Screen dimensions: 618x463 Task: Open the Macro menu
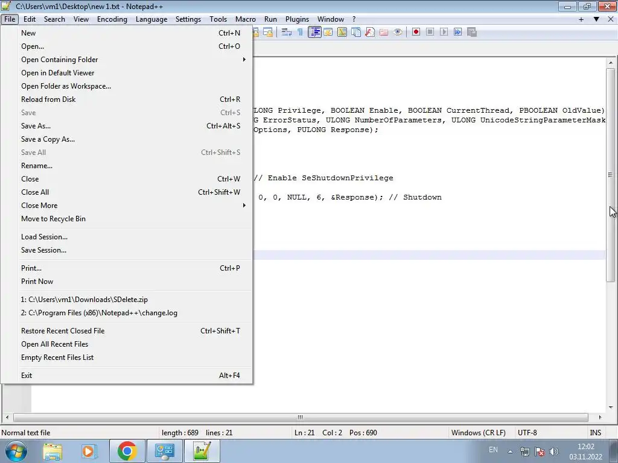246,19
